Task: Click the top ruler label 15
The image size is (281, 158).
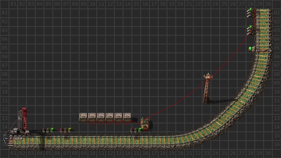Action: (136, 4)
